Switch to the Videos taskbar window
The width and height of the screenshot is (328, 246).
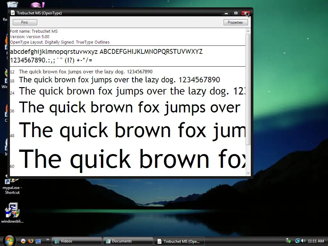tap(77, 241)
